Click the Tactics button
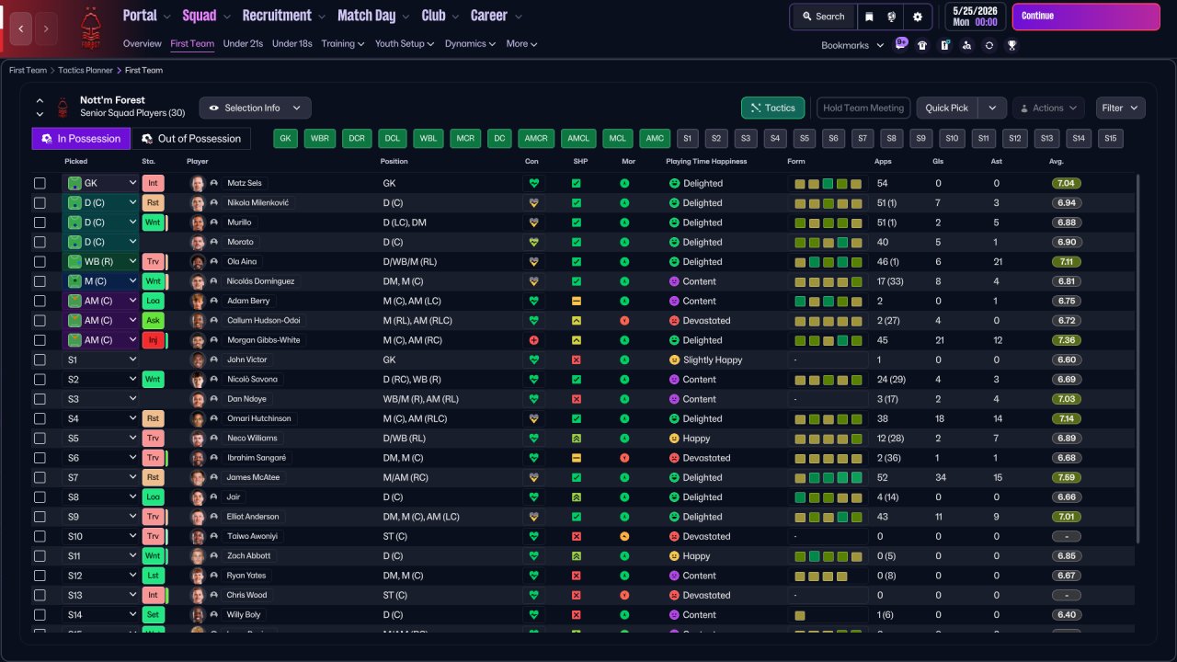This screenshot has height=662, width=1177. pos(772,108)
